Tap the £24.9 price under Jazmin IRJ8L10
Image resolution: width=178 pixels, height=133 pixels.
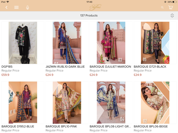(49, 75)
